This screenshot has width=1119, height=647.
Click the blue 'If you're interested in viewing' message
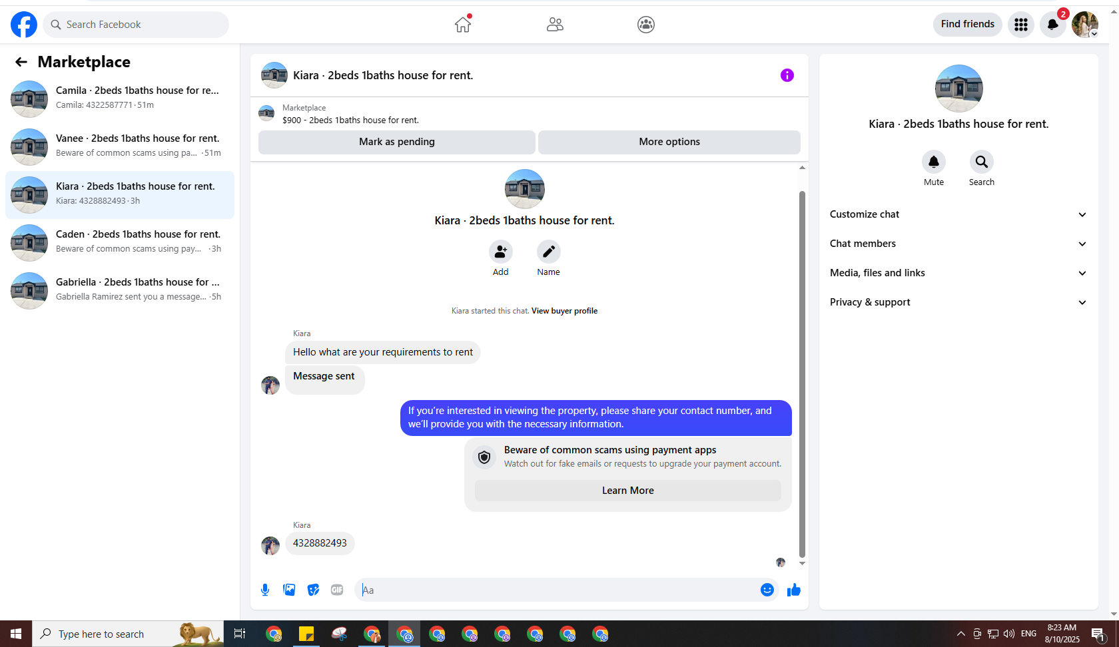point(596,417)
